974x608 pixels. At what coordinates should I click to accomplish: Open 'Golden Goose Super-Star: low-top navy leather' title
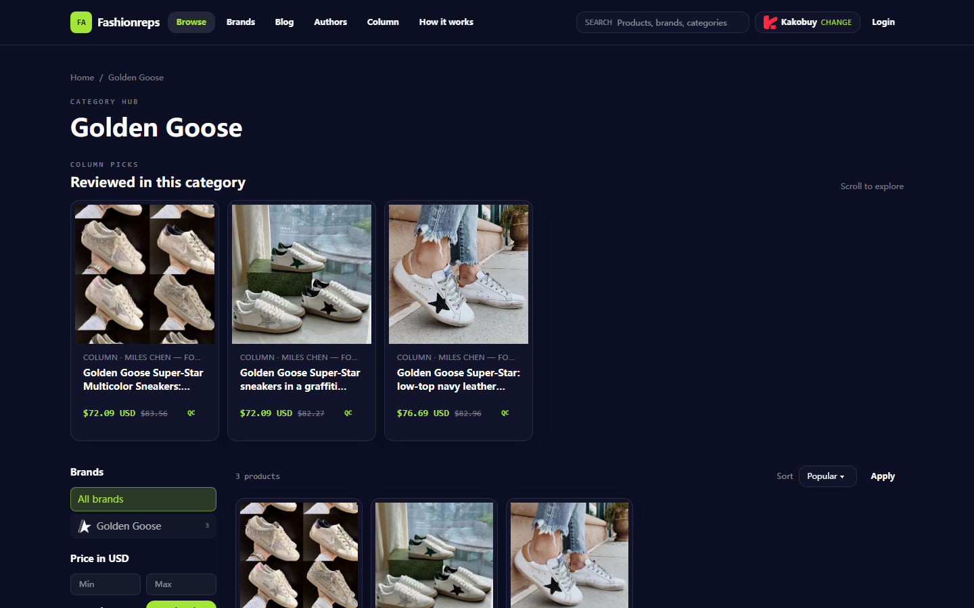(459, 380)
